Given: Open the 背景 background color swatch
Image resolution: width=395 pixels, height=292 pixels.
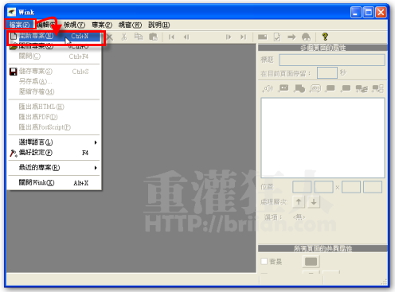Looking at the screenshot, I should pos(311,262).
